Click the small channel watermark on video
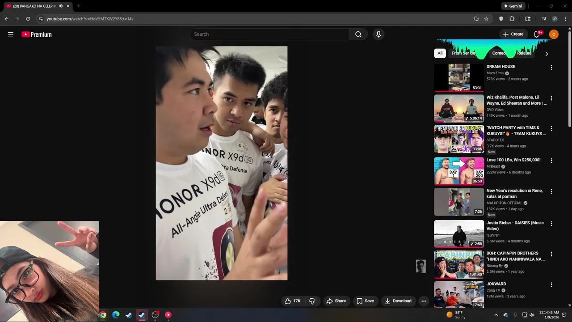572x322 pixels. pos(421,267)
